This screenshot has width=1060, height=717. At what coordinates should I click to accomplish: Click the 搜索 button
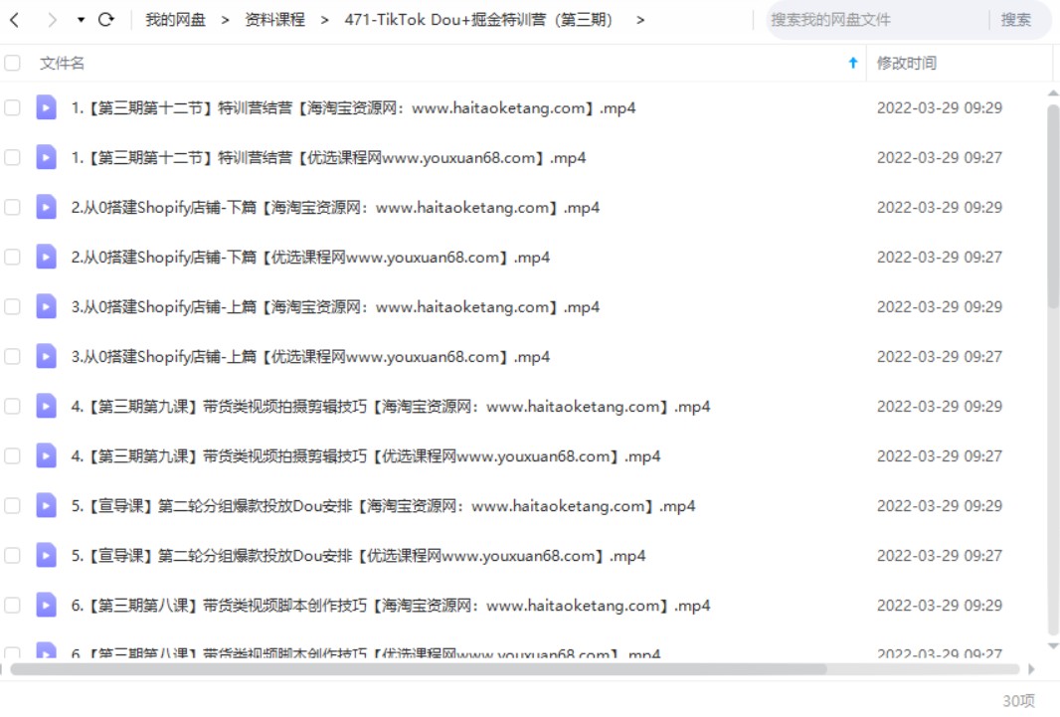tap(1015, 20)
